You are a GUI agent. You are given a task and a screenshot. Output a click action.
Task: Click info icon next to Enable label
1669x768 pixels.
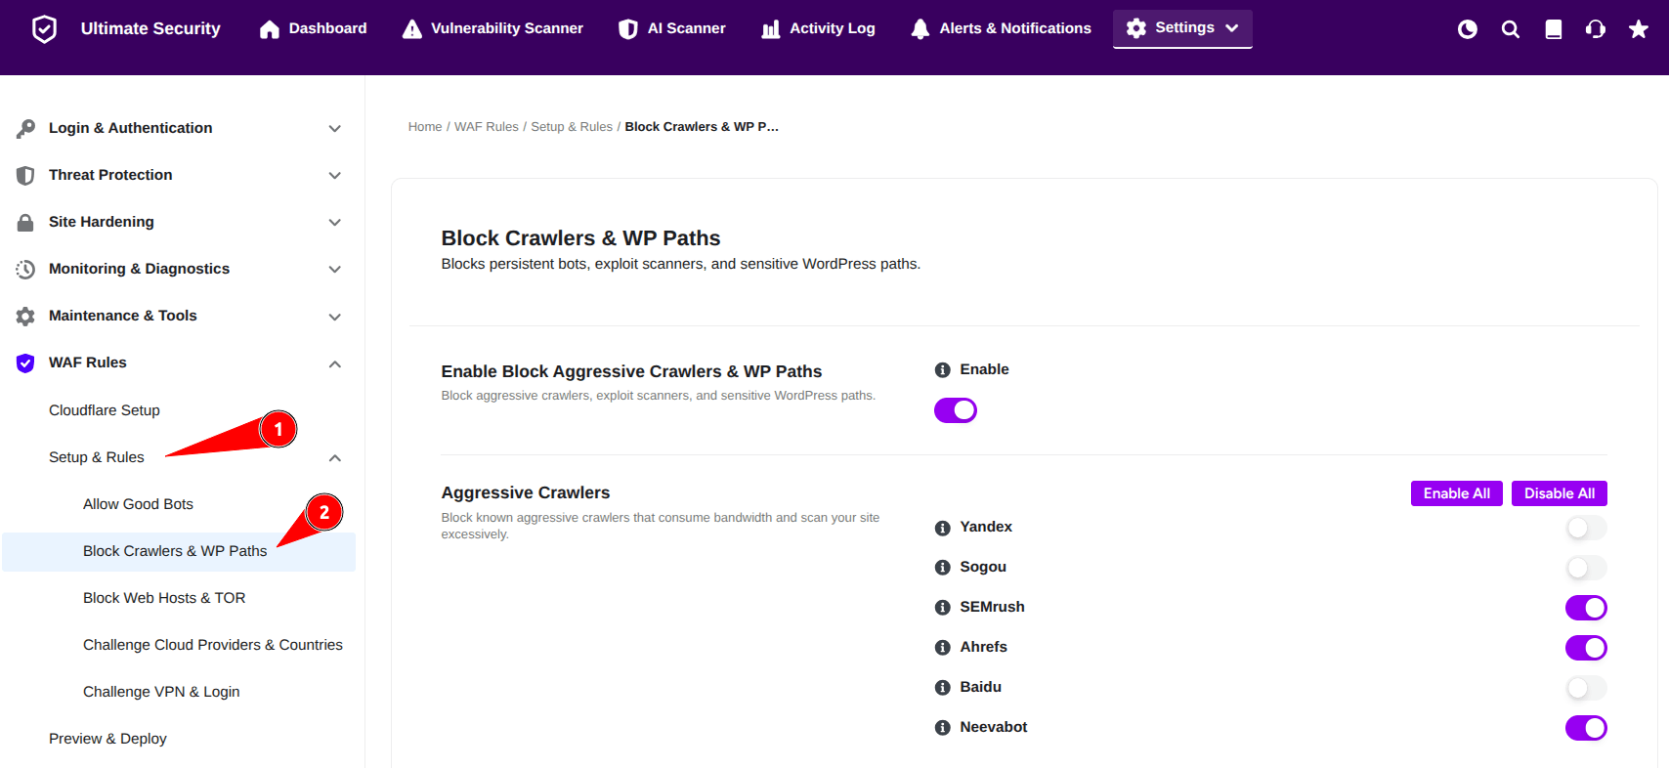pos(943,369)
